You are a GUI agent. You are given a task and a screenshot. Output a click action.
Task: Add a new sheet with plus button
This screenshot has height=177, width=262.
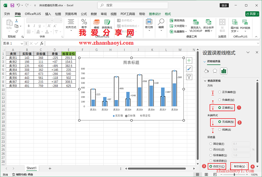[50, 169]
